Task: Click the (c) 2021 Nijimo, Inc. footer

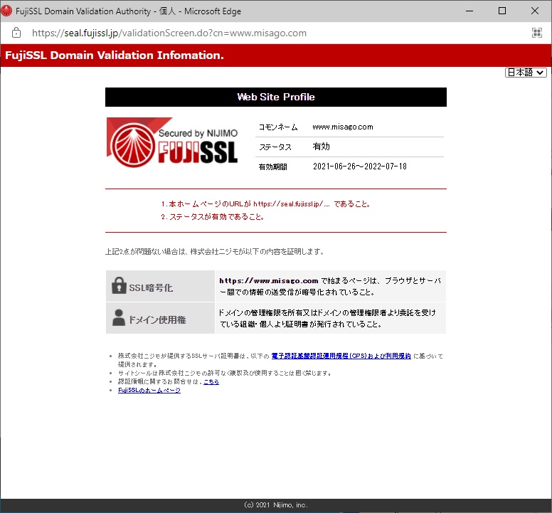Action: pos(276,505)
